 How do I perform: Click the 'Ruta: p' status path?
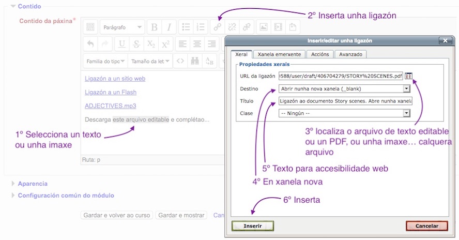coord(91,160)
